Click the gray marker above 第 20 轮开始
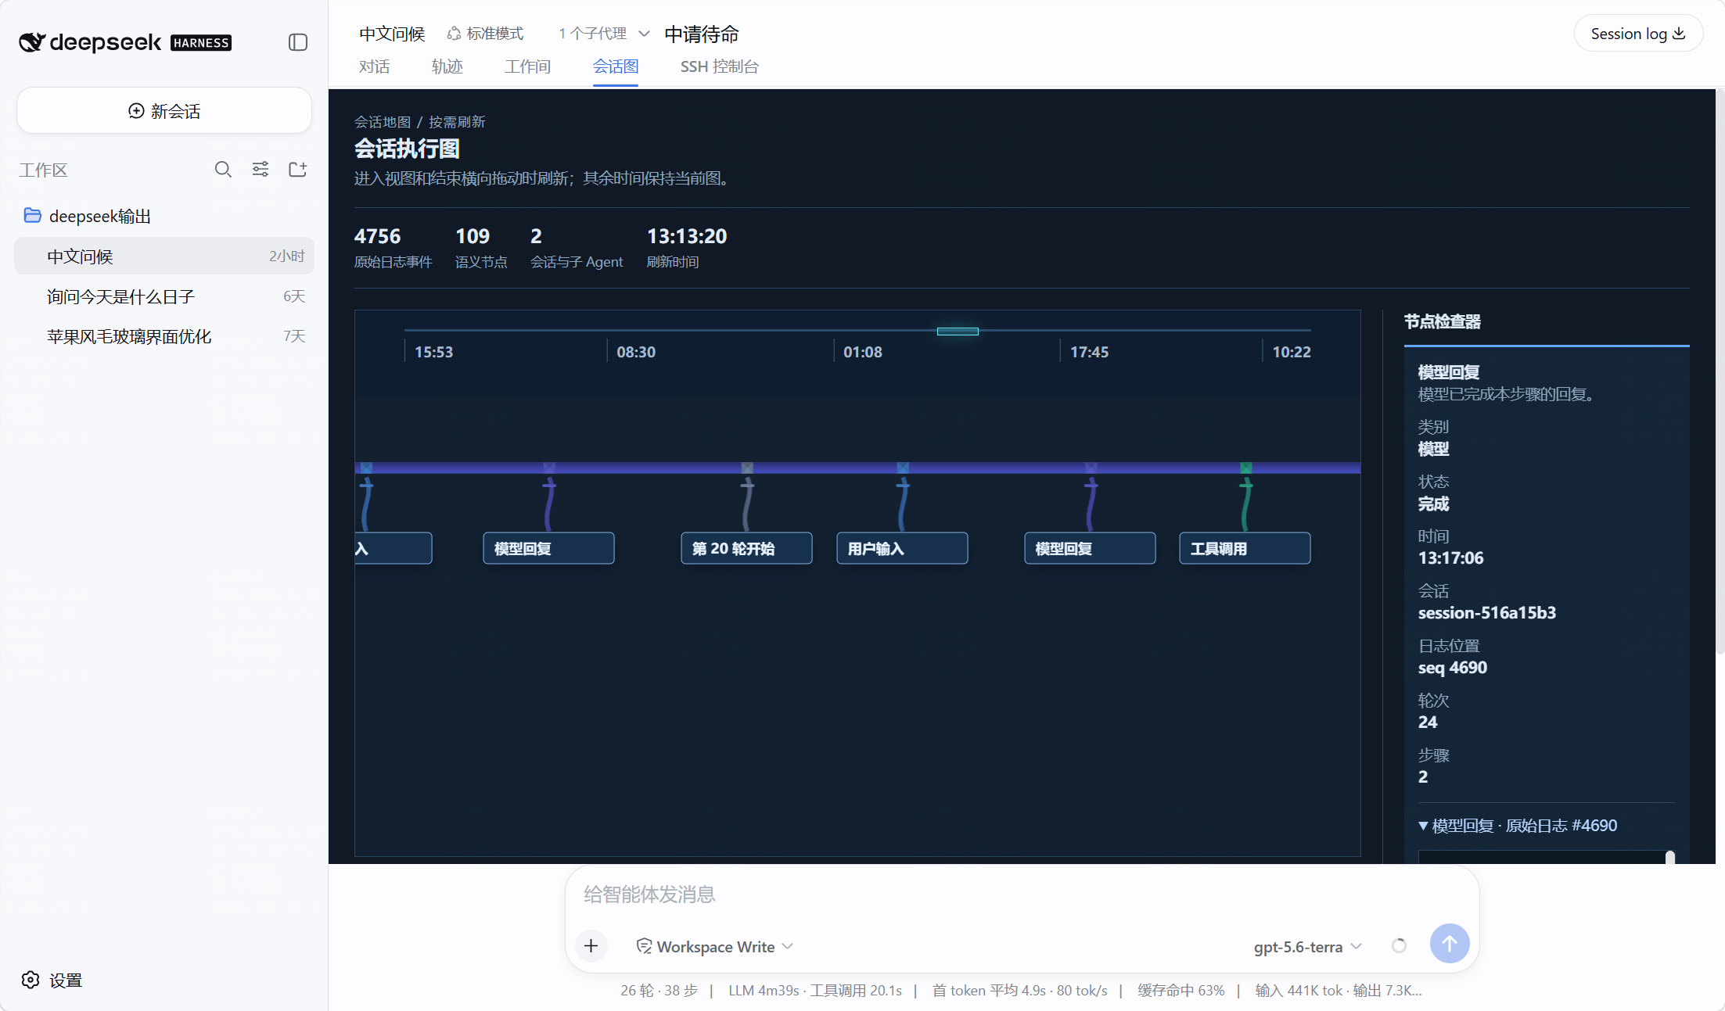This screenshot has height=1011, width=1725. (747, 468)
